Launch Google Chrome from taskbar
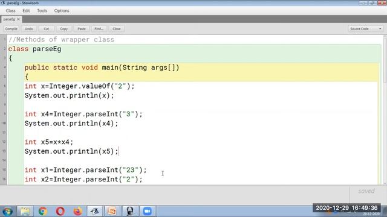Viewport: 387px width, 217px height. (x=43, y=212)
